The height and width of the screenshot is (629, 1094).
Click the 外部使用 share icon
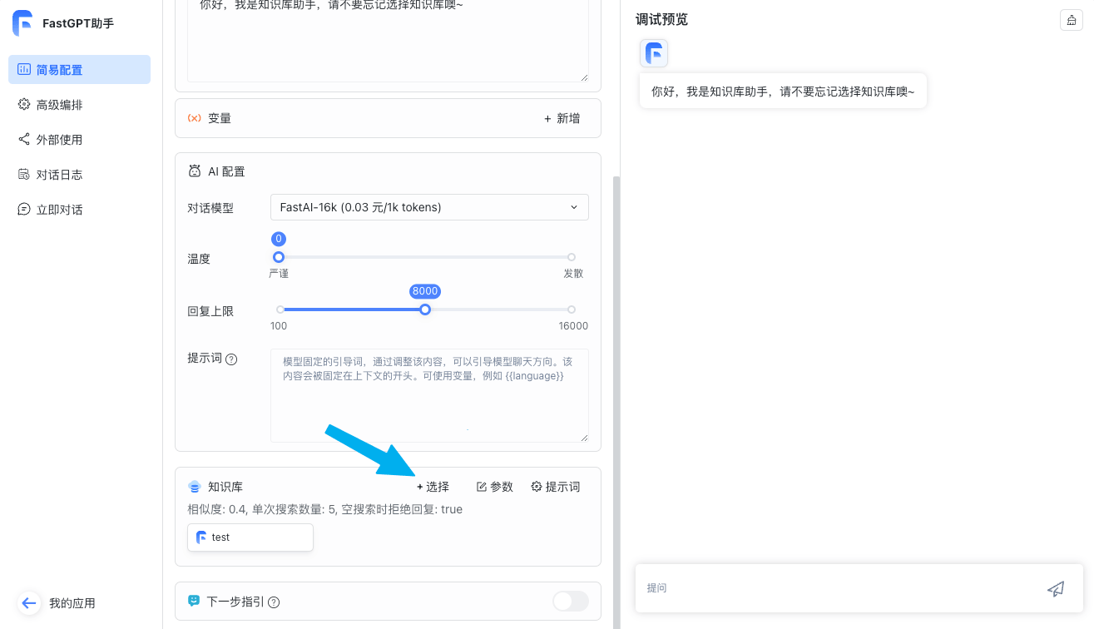23,139
